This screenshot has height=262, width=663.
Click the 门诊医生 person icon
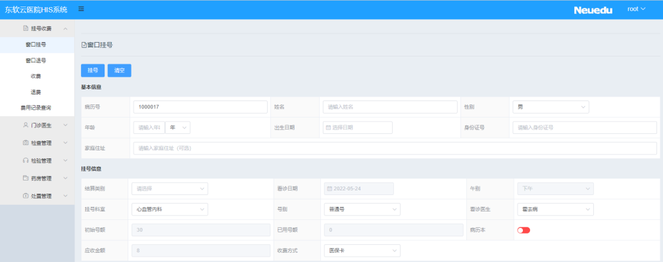(x=26, y=125)
